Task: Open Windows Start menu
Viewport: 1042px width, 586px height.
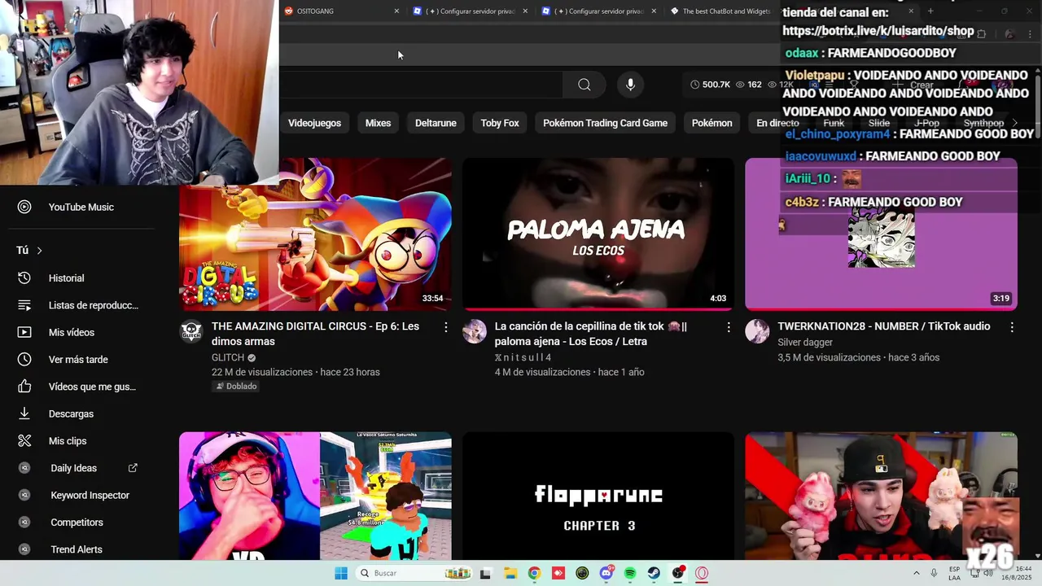Action: click(341, 573)
